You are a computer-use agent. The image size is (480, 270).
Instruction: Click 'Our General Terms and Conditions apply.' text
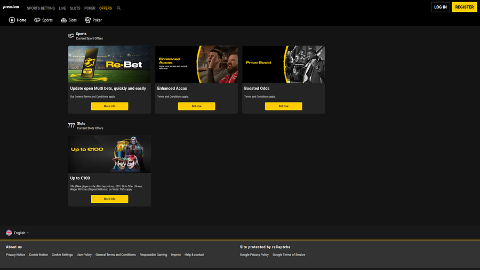[93, 97]
